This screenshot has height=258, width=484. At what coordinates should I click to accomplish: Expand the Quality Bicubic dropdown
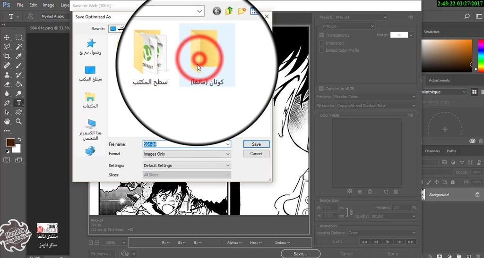pyautogui.click(x=394, y=216)
